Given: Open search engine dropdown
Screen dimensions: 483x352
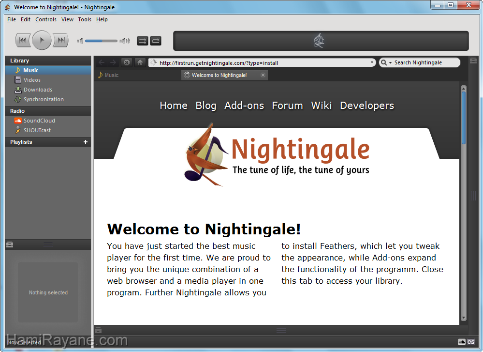Looking at the screenshot, I should point(386,62).
